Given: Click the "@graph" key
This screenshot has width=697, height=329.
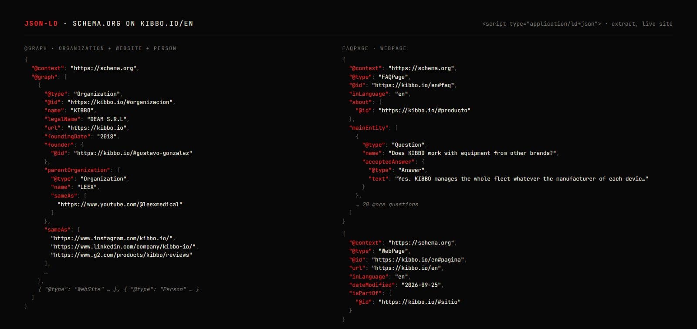Looking at the screenshot, I should 44,77.
